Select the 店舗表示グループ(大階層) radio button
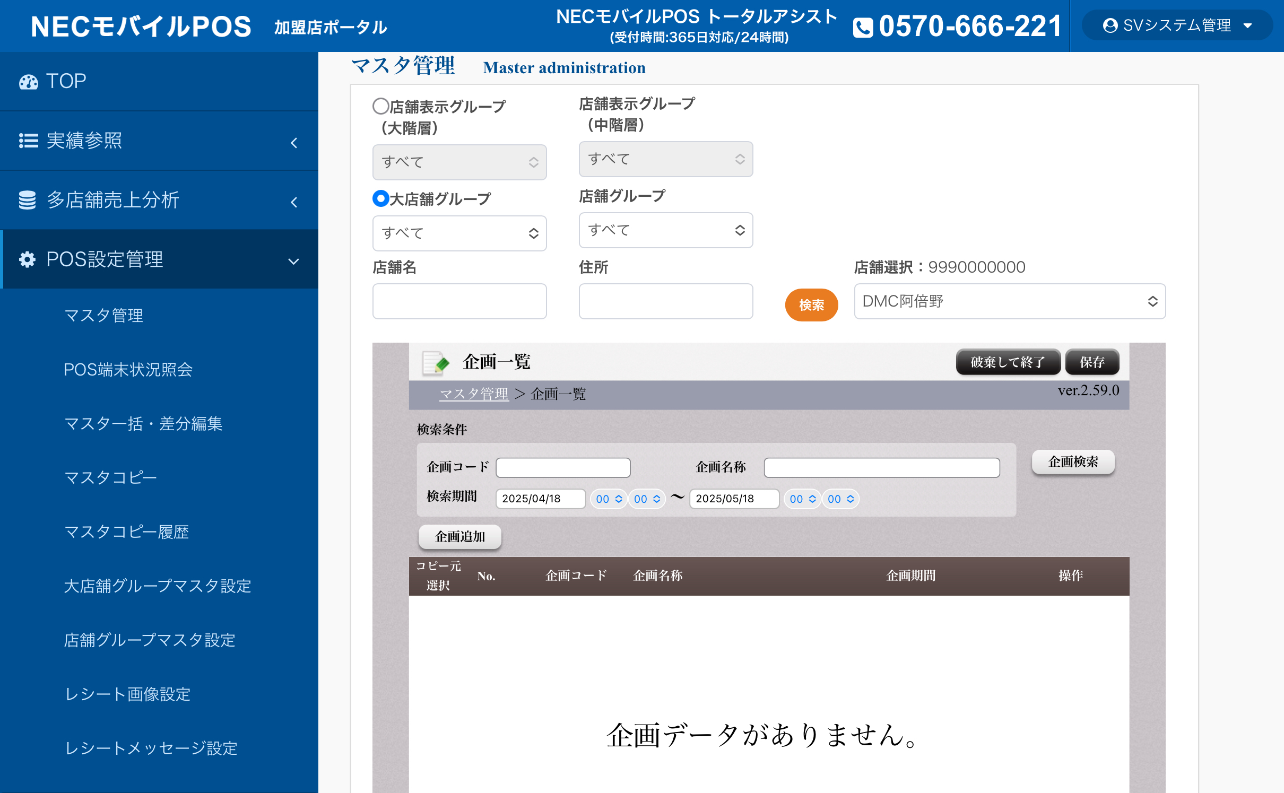The image size is (1284, 793). pos(380,106)
